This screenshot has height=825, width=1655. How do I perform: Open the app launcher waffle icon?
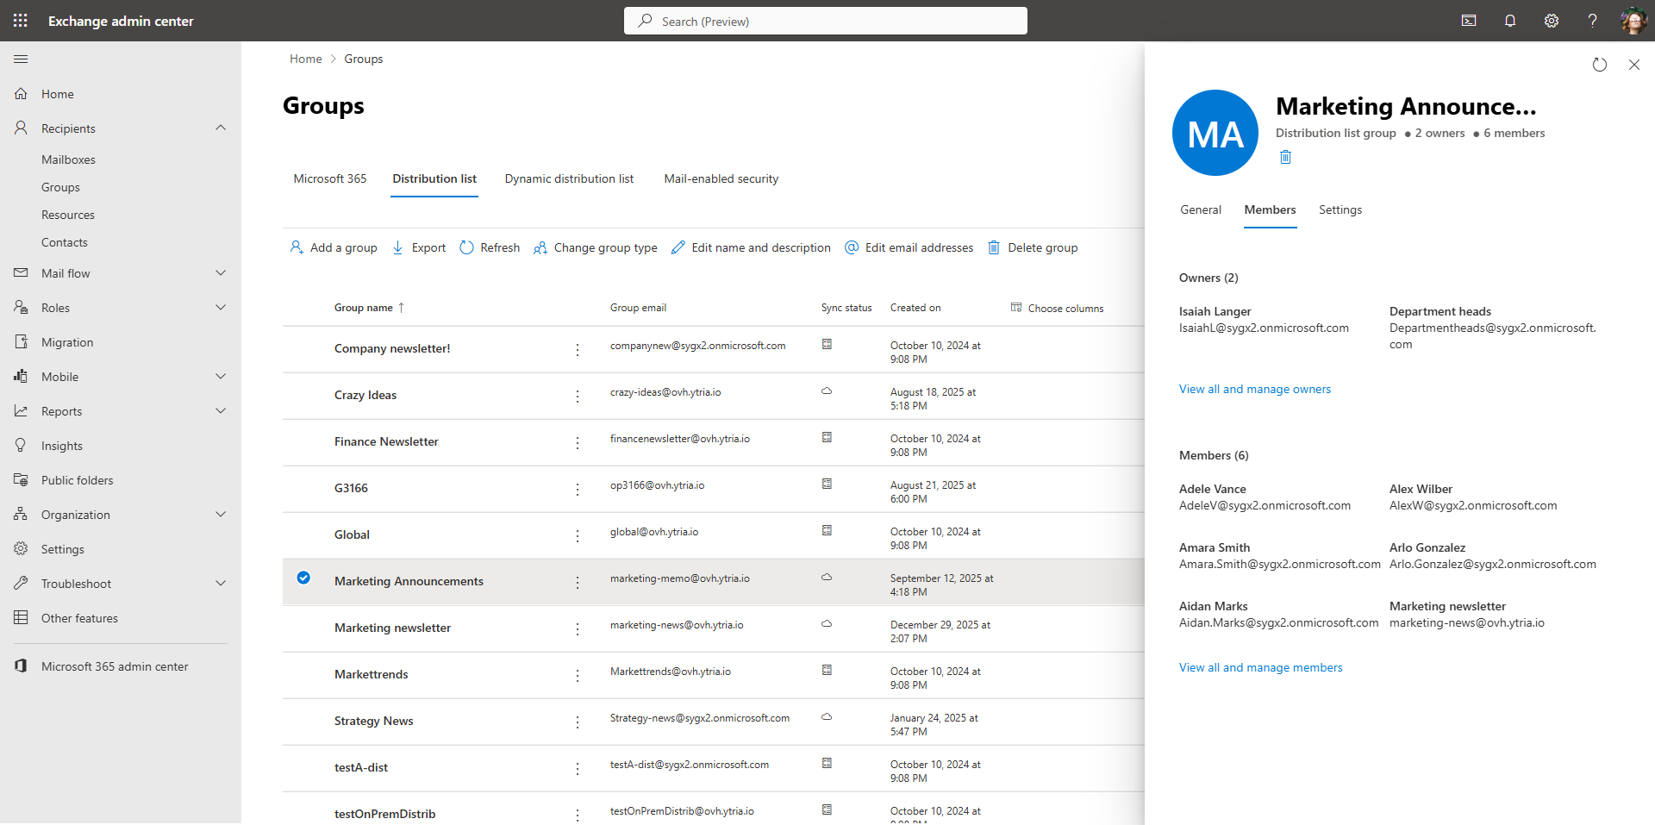(x=21, y=21)
